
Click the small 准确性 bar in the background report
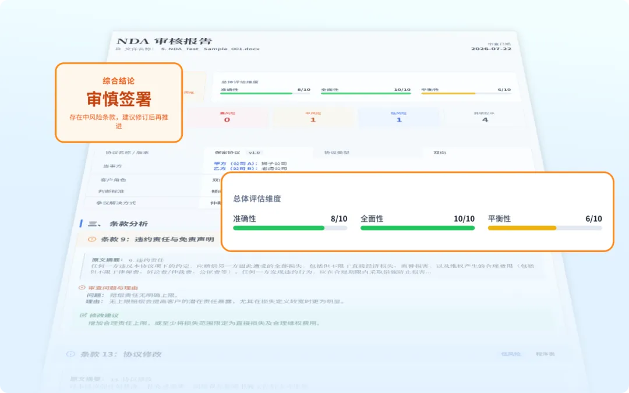tap(265, 93)
